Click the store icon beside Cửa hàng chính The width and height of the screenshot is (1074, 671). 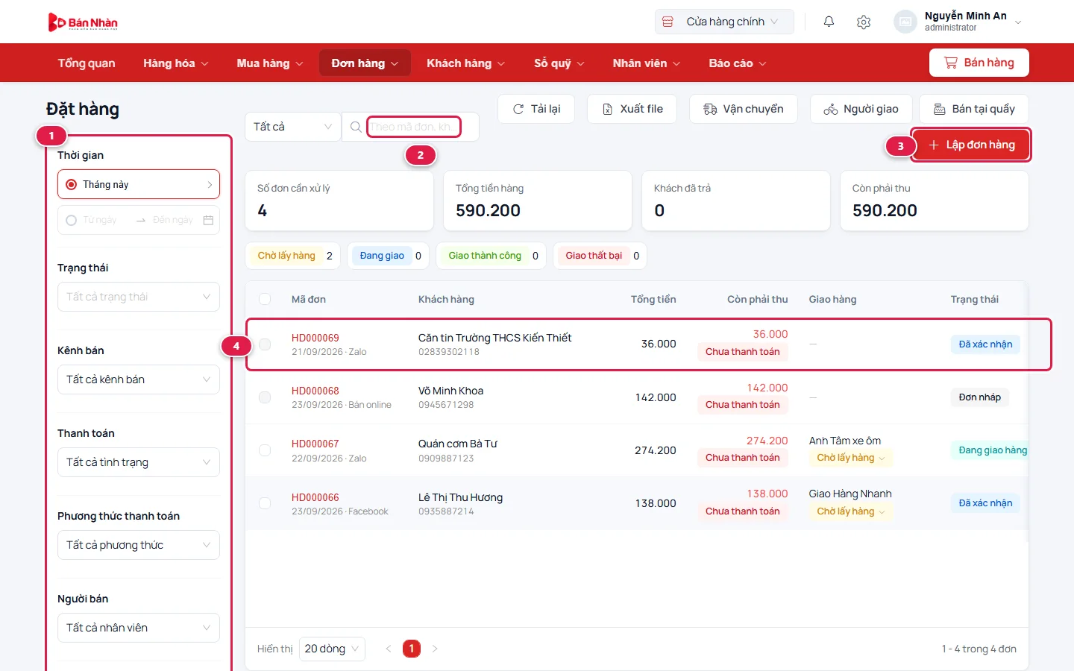tap(668, 22)
